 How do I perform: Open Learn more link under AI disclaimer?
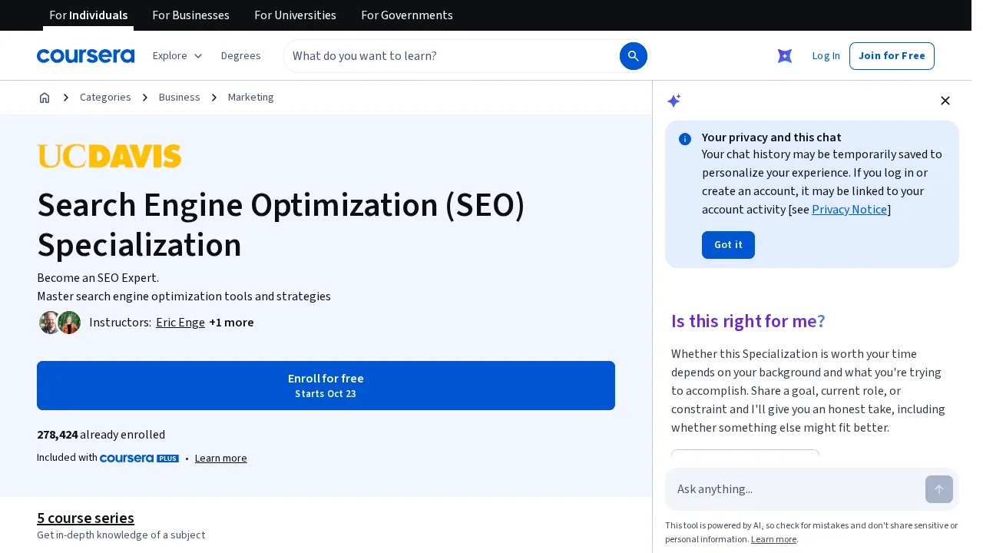click(x=774, y=539)
